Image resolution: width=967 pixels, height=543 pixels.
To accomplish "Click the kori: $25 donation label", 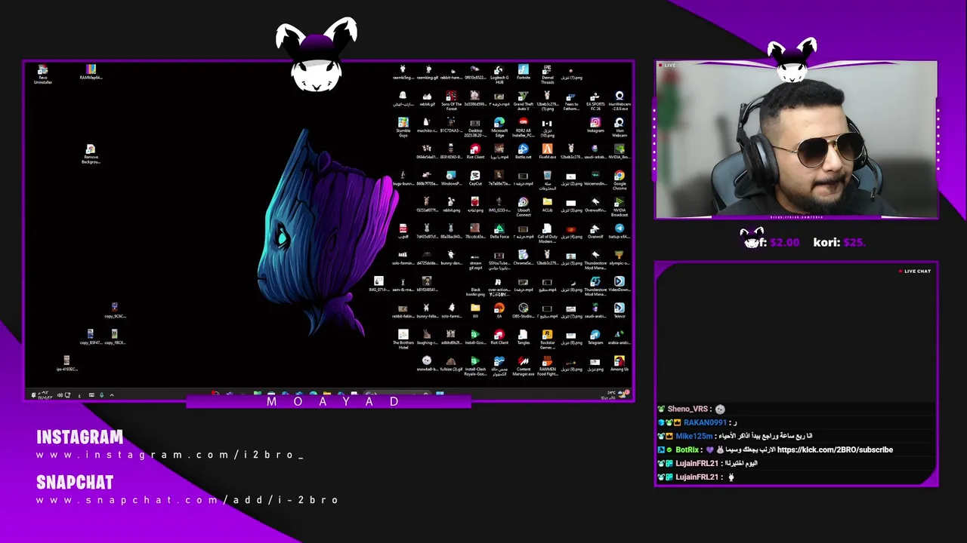I will pos(839,242).
